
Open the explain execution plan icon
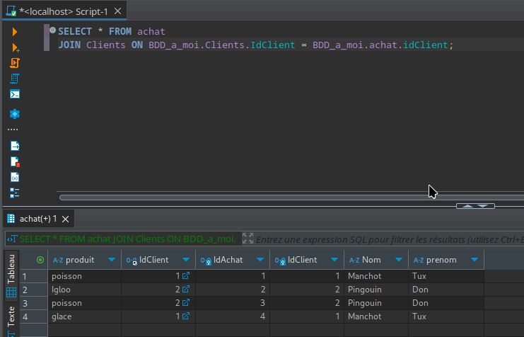coord(15,79)
